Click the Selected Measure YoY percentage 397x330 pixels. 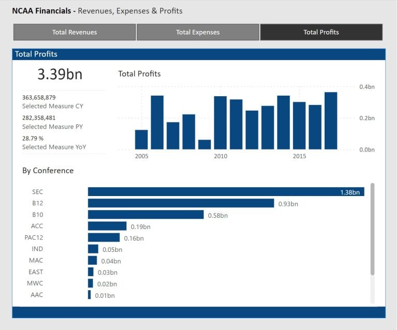(33, 139)
